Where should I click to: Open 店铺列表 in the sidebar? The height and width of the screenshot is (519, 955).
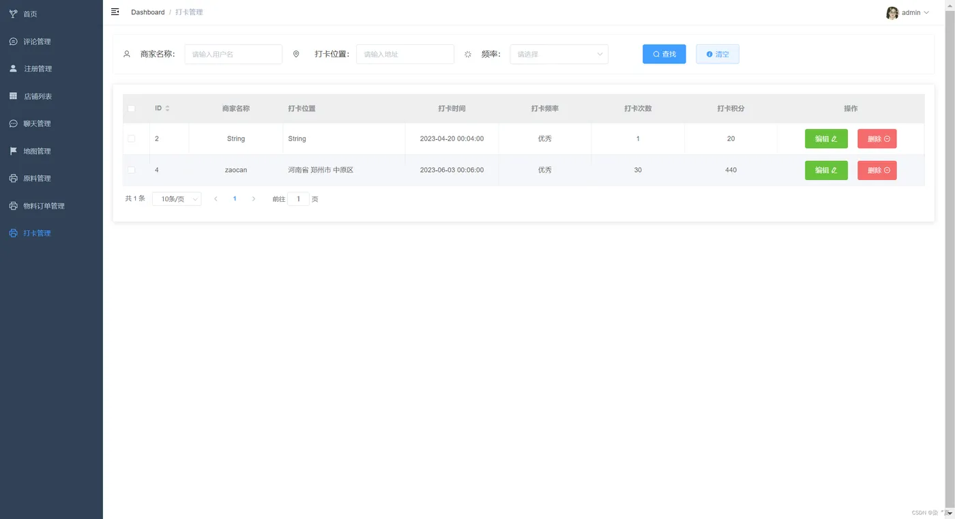tap(51, 96)
